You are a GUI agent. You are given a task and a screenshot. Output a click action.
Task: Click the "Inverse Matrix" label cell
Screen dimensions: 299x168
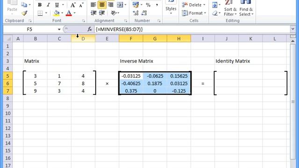pyautogui.click(x=136, y=61)
